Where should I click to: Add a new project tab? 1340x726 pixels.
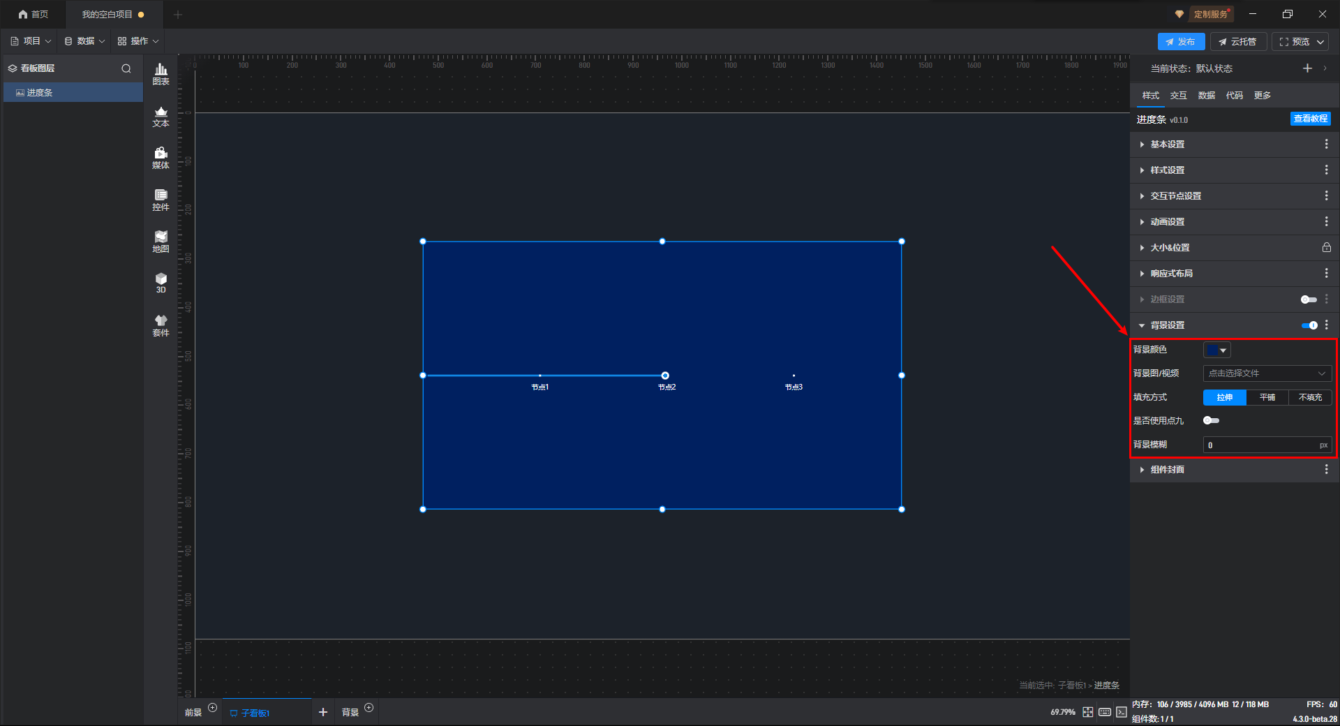coord(178,14)
